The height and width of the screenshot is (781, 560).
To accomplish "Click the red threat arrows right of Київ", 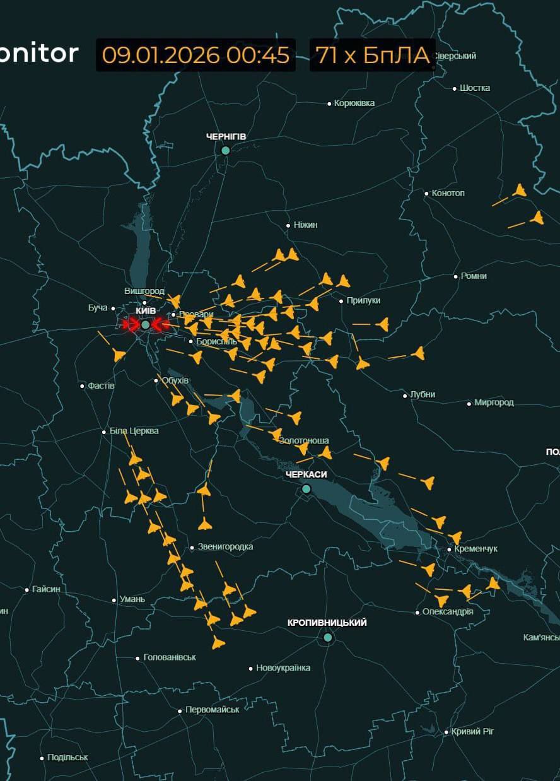I will (x=161, y=324).
